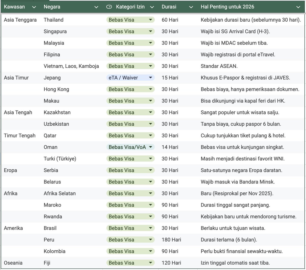Select the Asia Tenggara region cell
The width and height of the screenshot is (306, 270).
20,20
